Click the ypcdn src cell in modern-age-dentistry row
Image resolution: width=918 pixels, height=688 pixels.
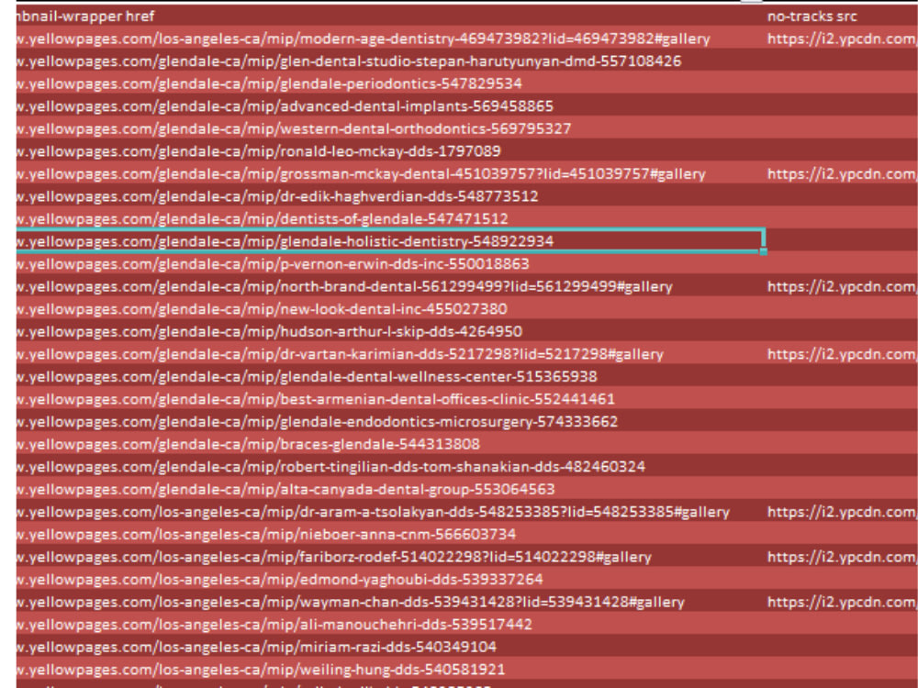(841, 39)
